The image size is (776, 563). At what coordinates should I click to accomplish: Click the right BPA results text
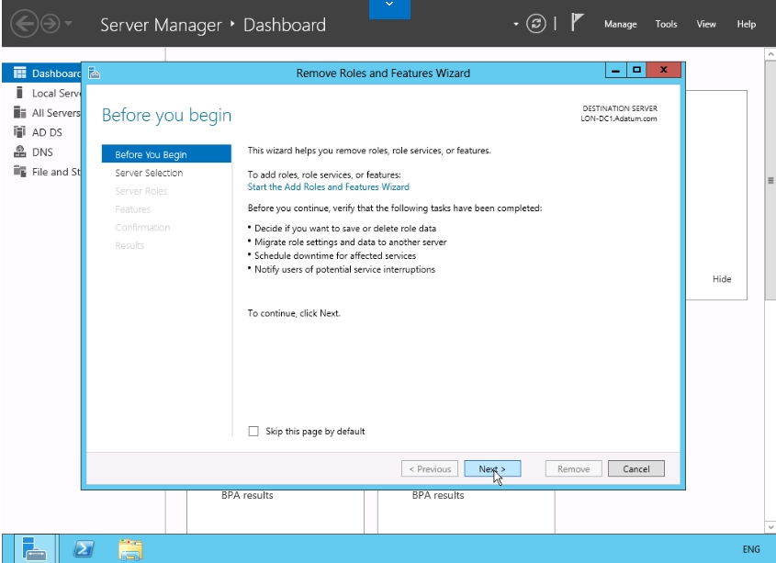click(438, 495)
